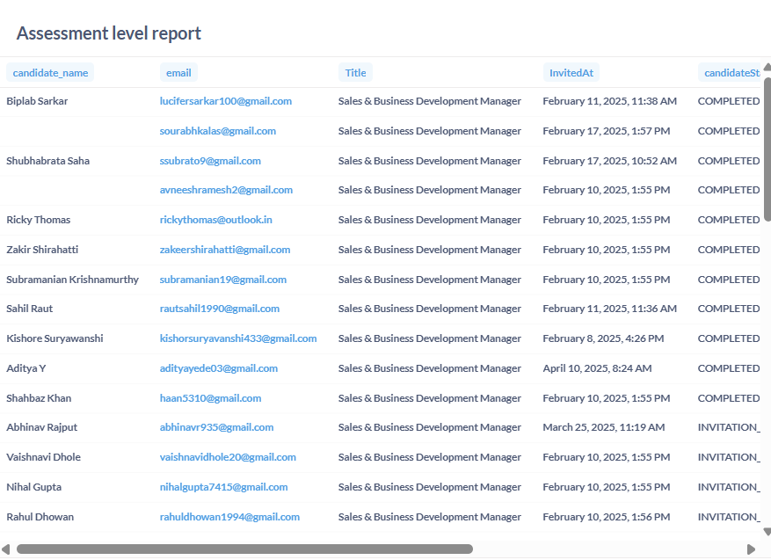
Task: Click date March 25, 2025, 11:19 AM
Action: coord(604,428)
